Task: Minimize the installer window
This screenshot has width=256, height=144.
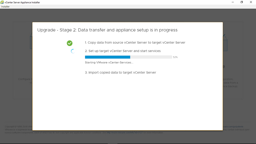Action: 233,2
